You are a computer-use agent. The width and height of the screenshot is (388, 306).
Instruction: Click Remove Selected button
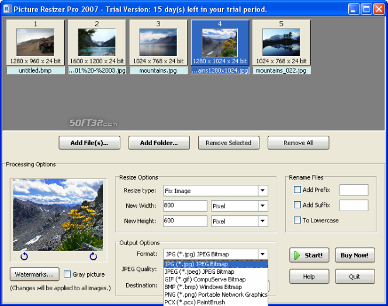point(228,143)
